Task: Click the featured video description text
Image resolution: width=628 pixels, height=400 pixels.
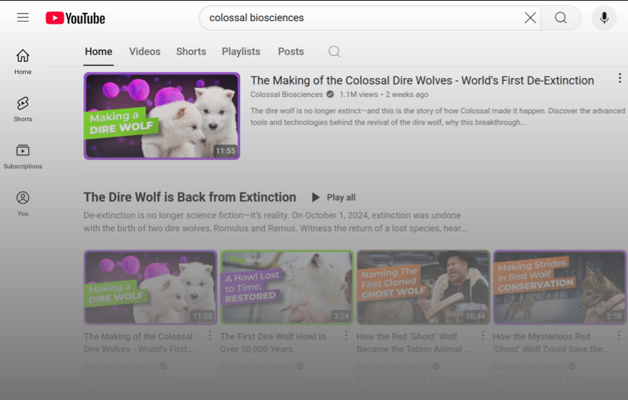Action: [x=437, y=117]
